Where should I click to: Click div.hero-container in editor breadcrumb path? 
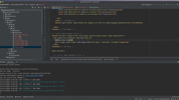click(109, 59)
